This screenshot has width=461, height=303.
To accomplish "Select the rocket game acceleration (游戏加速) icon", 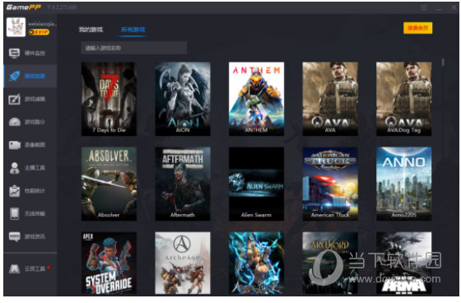I will (x=14, y=76).
